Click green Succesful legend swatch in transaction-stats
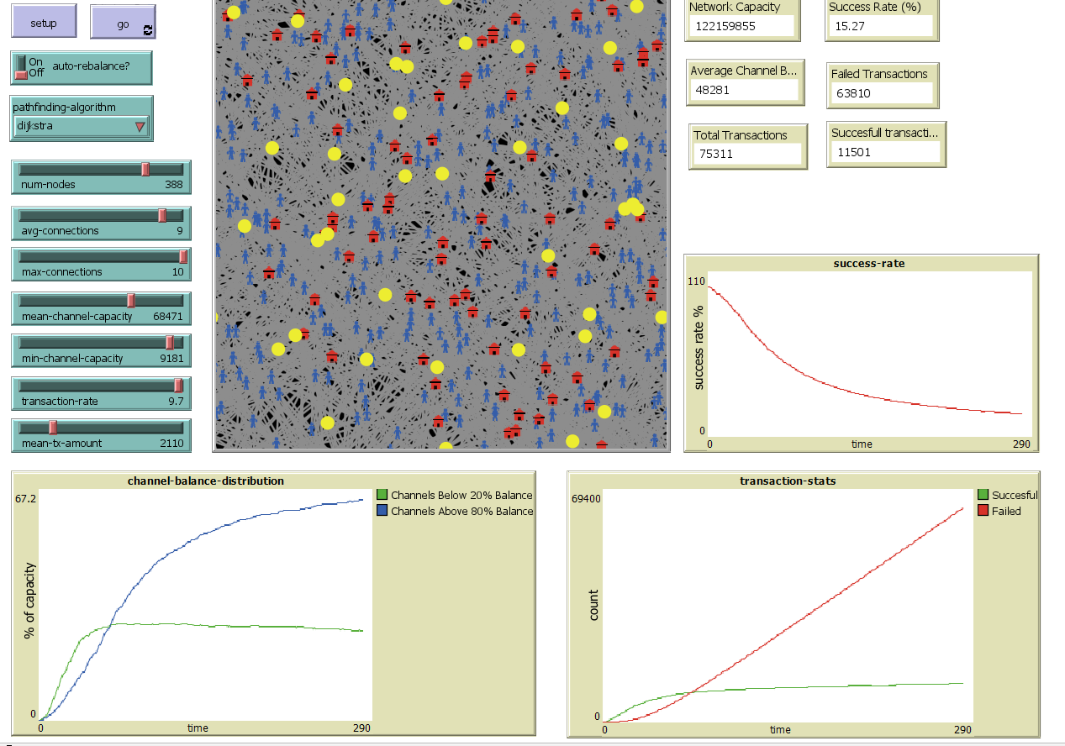This screenshot has width=1065, height=746. (x=983, y=495)
